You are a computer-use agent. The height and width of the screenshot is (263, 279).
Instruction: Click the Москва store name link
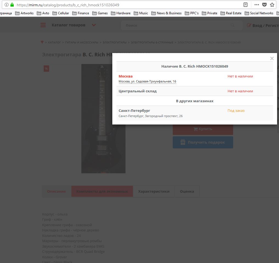(125, 76)
